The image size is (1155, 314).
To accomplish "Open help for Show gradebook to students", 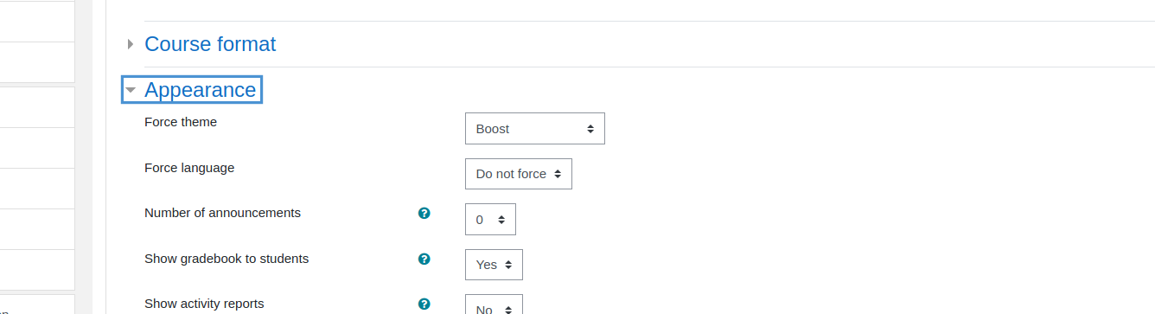I will [x=424, y=259].
